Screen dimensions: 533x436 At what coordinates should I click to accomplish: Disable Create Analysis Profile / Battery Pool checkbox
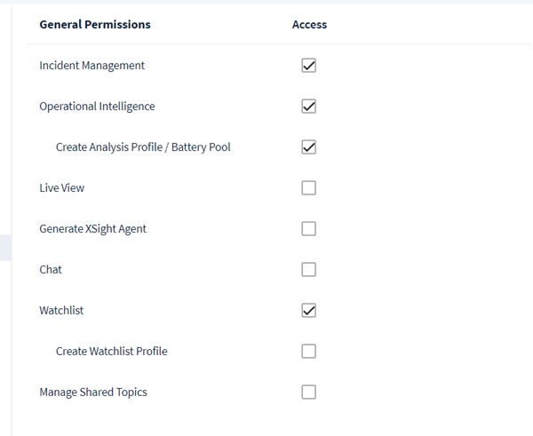(x=309, y=147)
